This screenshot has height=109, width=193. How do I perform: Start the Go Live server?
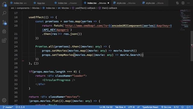click(x=166, y=107)
